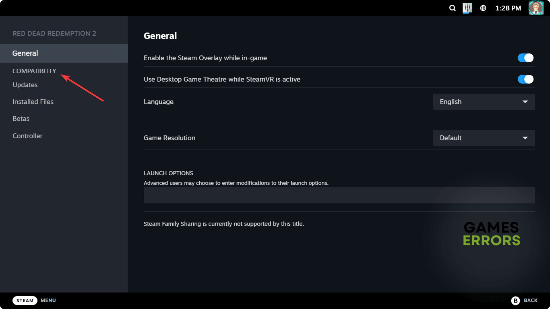The image size is (550, 309).
Task: Click the globe network icon
Action: tap(483, 8)
